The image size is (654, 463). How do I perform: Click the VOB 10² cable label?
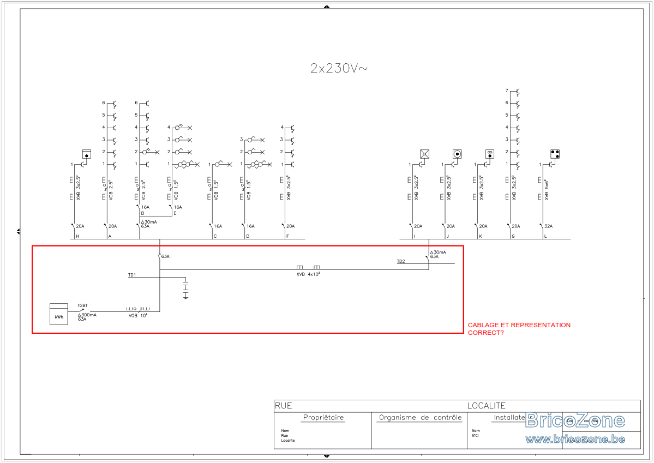pyautogui.click(x=138, y=316)
